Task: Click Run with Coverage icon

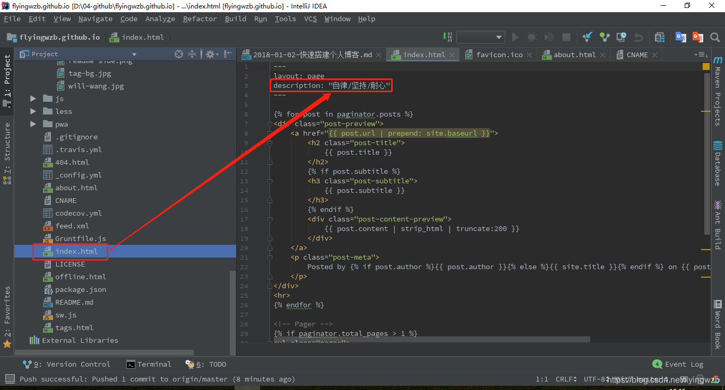Action: click(x=549, y=37)
